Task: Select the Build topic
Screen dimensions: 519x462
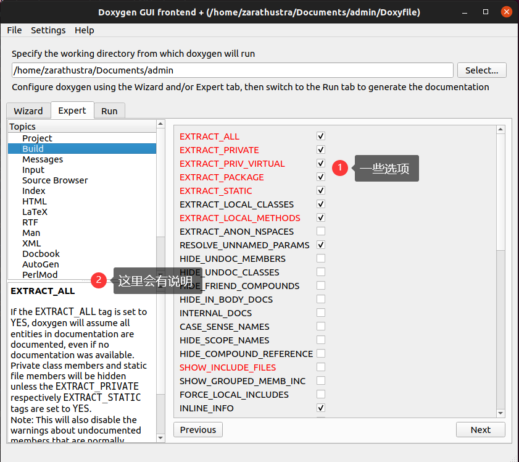Action: click(81, 149)
